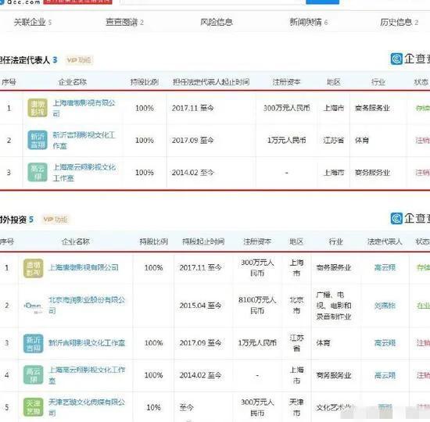The width and height of the screenshot is (430, 422).
Task: Open 新沂吉翔影视文化工作室 in the 对外投资 table
Action: 87,343
